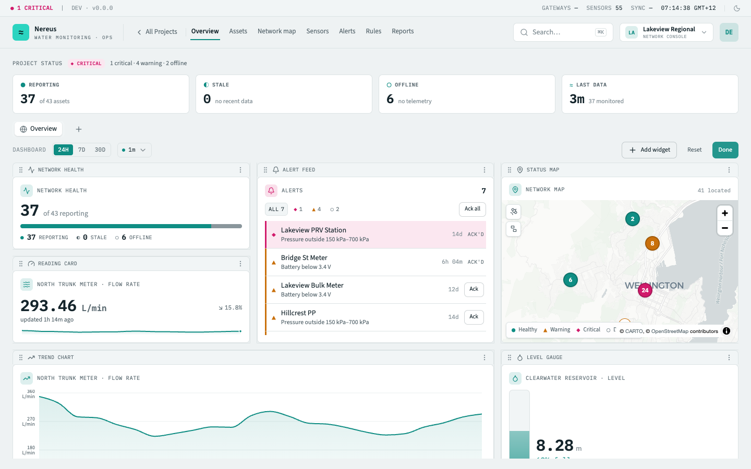
Task: Open the Network map tab
Action: coord(276,31)
